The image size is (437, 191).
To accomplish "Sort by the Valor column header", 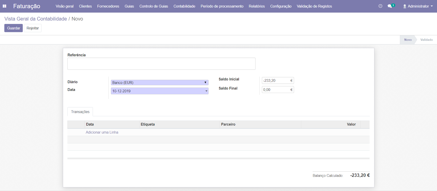I will pyautogui.click(x=351, y=124).
